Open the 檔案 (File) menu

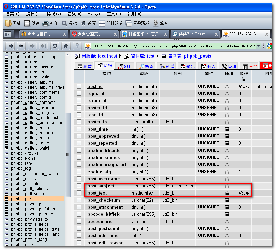[13, 14]
